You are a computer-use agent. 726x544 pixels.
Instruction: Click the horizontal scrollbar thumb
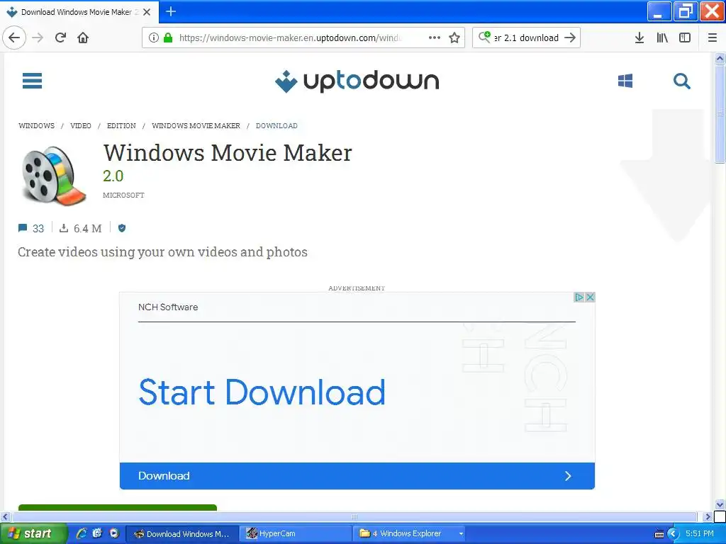354,516
